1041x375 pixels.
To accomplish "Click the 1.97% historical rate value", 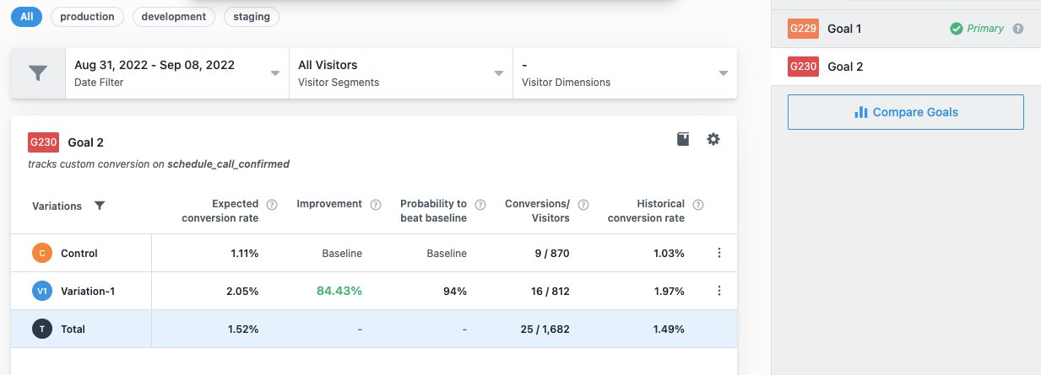I will 670,291.
